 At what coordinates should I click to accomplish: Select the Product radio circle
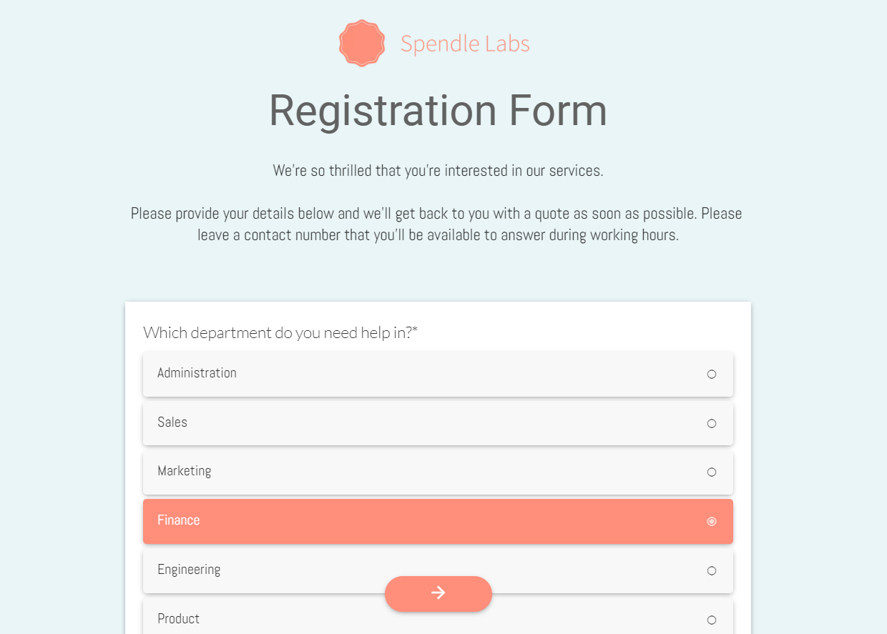pyautogui.click(x=712, y=620)
